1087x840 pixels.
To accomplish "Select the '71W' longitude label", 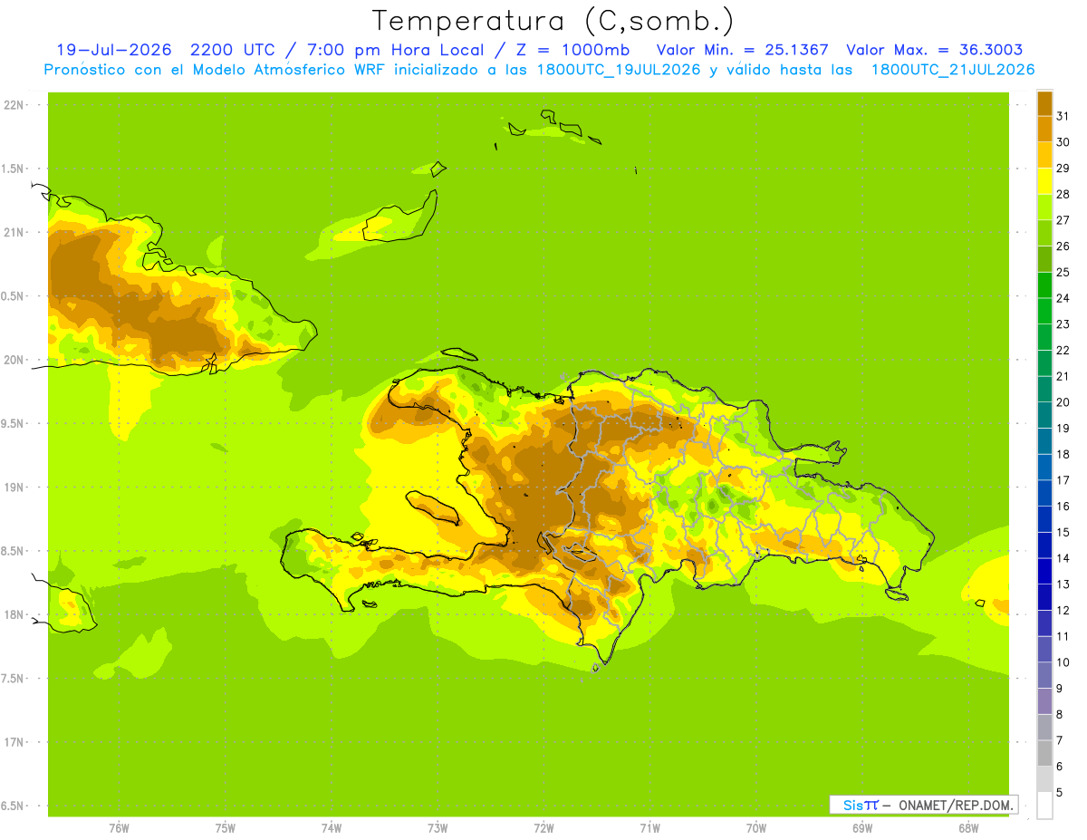I will tap(649, 828).
